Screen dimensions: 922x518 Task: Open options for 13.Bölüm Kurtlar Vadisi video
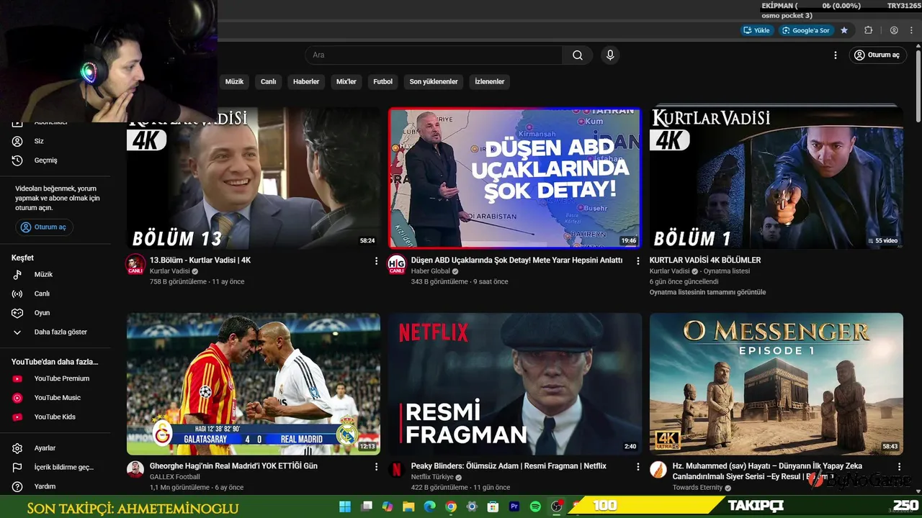coord(376,261)
